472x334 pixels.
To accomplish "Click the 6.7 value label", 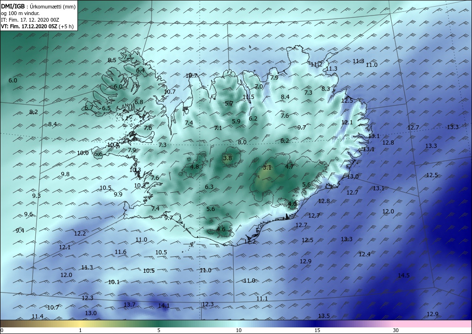I will click(x=89, y=108).
